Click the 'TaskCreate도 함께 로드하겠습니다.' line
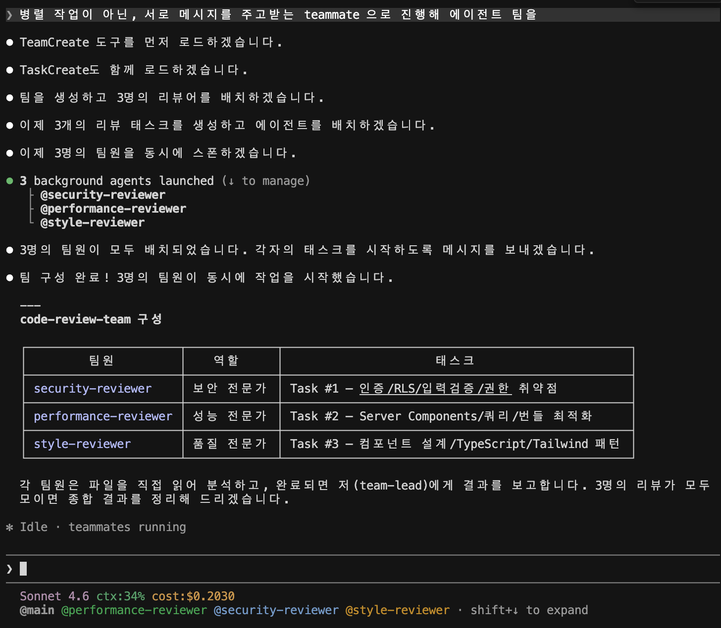Screen dimensions: 721x628 coord(134,70)
